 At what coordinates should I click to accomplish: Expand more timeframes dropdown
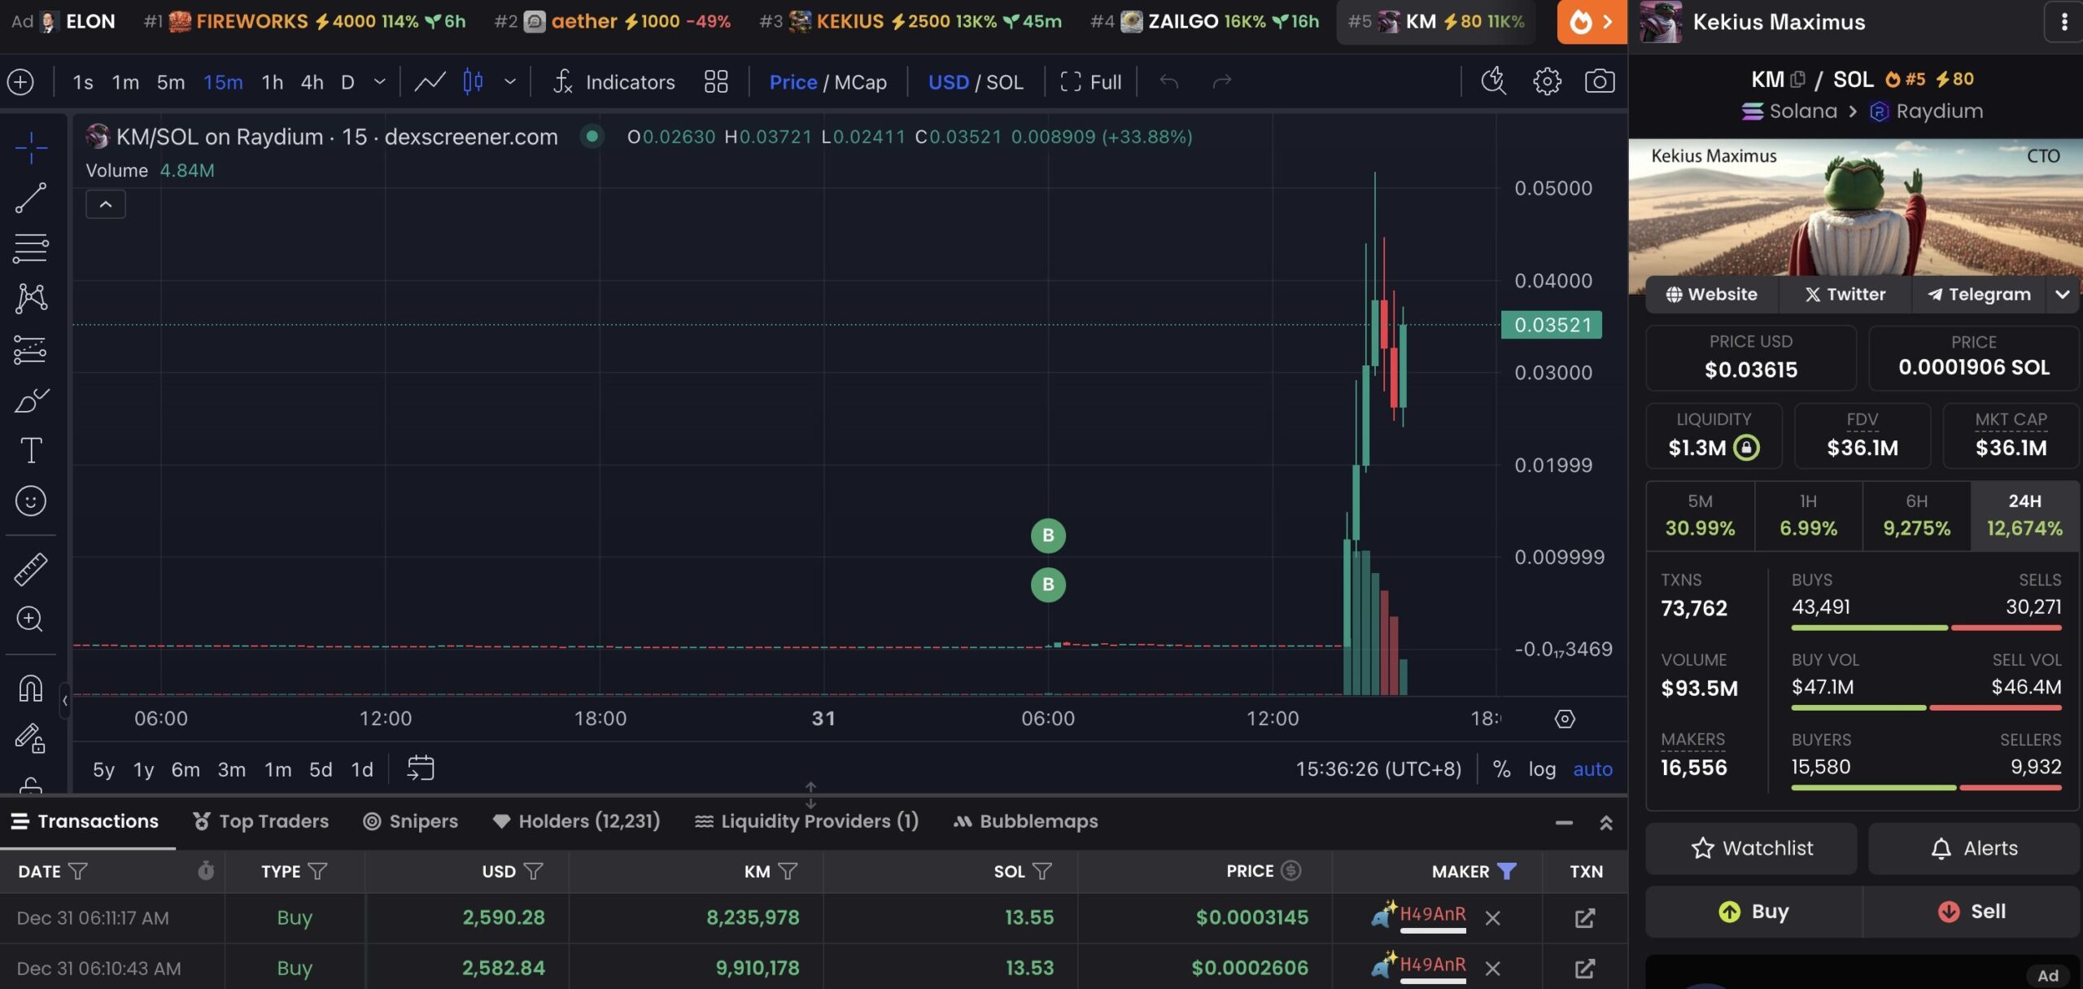[379, 81]
